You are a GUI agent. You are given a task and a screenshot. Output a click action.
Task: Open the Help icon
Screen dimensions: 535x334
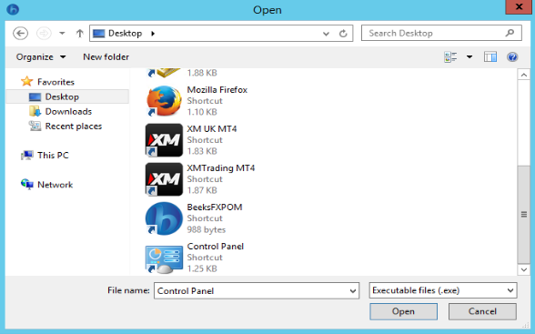[x=512, y=57]
